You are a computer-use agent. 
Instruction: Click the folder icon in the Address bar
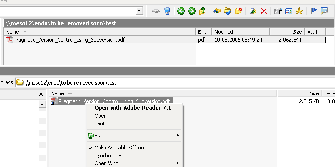coord(20,82)
